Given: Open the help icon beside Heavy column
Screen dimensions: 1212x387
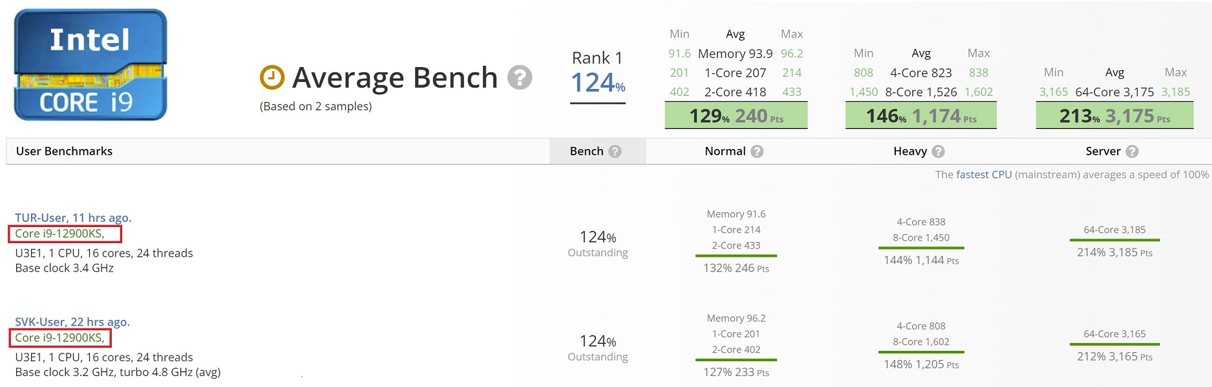Looking at the screenshot, I should tap(938, 152).
